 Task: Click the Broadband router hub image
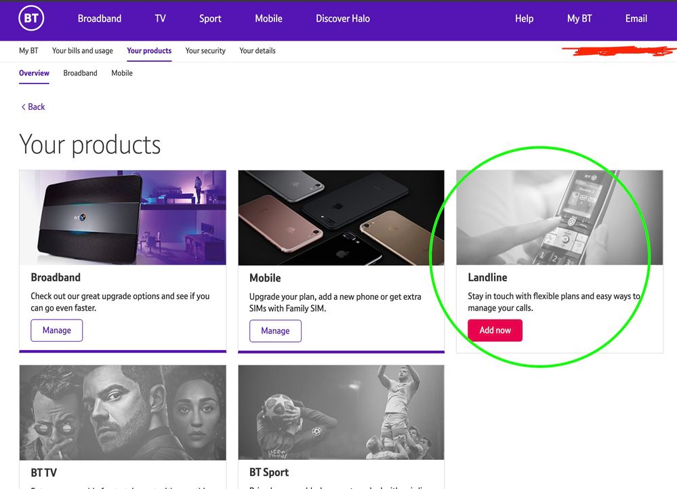(122, 217)
